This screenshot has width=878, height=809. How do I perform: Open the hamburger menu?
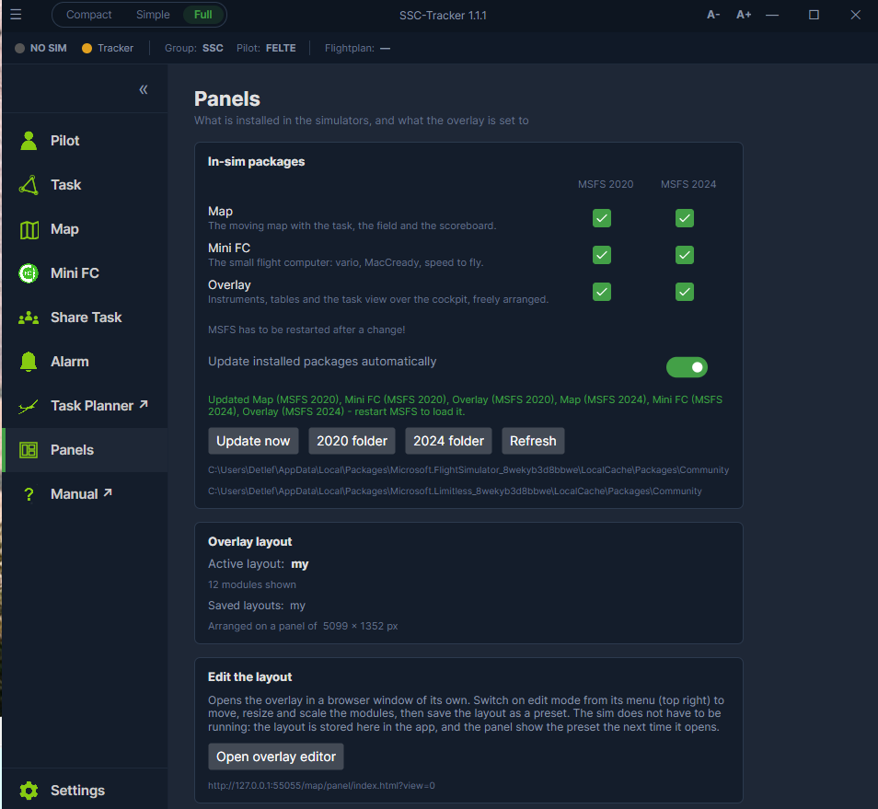coord(16,15)
